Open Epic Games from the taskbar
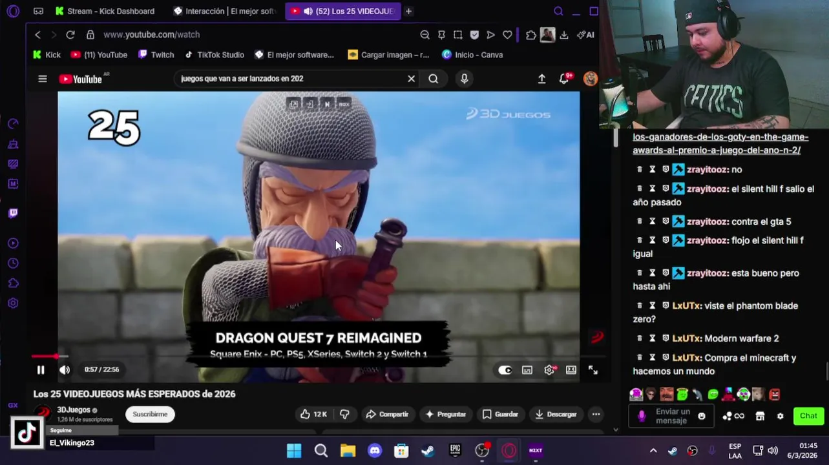The image size is (829, 465). (x=455, y=451)
